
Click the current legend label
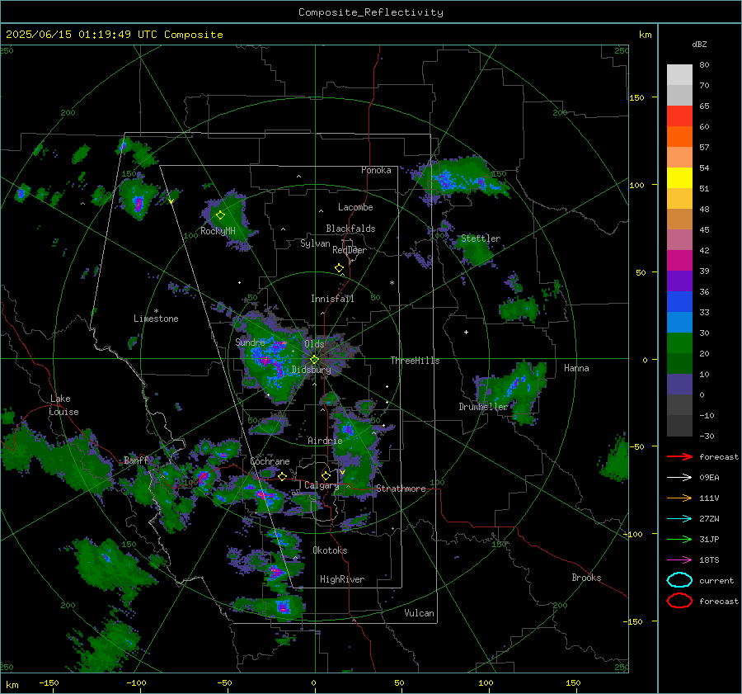[716, 580]
